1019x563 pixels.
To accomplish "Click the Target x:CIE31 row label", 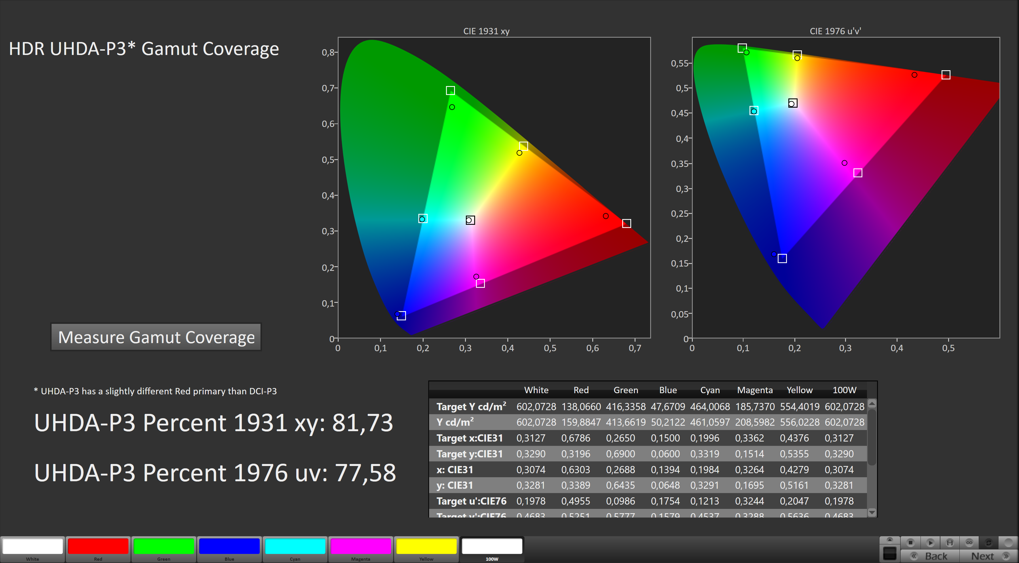I will click(x=470, y=438).
